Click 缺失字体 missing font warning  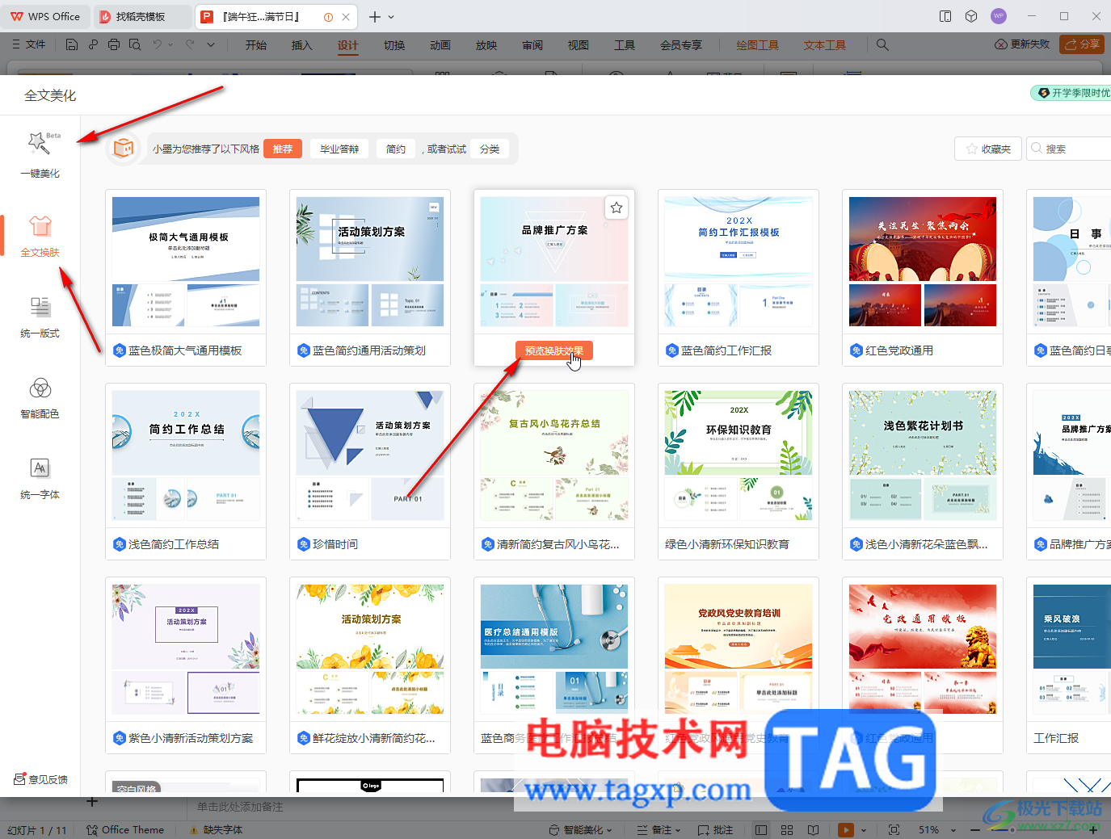coord(216,829)
